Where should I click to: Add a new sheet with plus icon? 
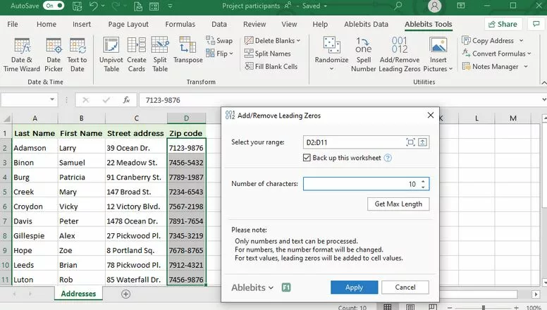126,294
